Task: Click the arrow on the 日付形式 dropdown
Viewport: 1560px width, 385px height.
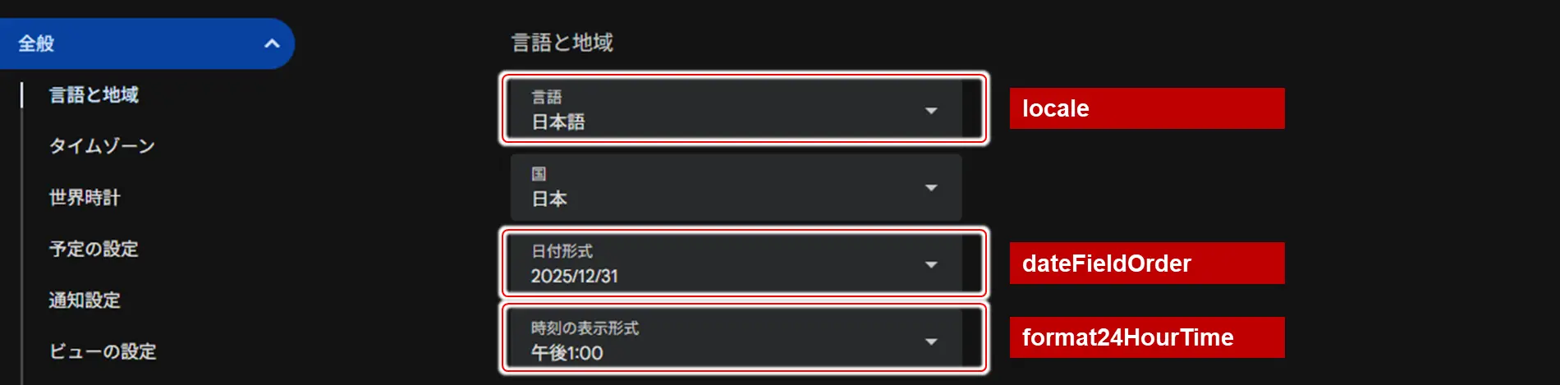Action: tap(931, 264)
